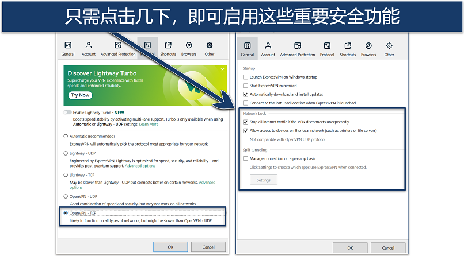This screenshot has width=464, height=256.
Task: Select OpenVPN - UDP protocol
Action: [66, 196]
